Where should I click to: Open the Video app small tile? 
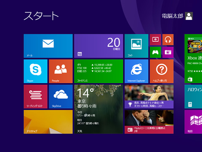(x=155, y=40)
